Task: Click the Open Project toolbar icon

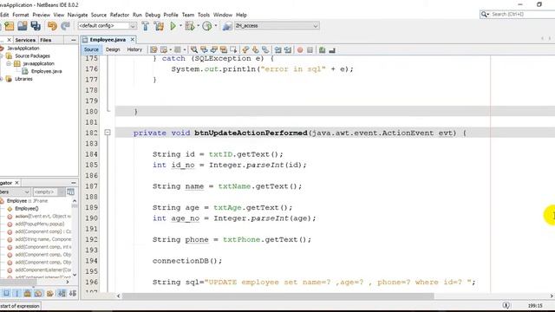Action: (x=23, y=26)
